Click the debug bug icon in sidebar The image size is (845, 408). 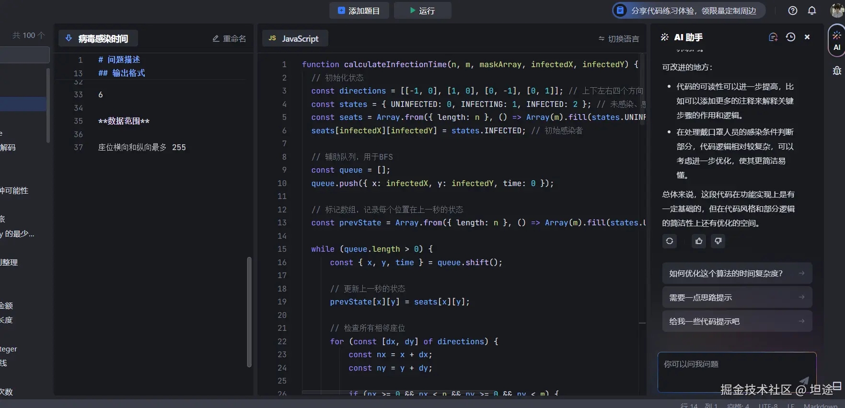[x=837, y=71]
